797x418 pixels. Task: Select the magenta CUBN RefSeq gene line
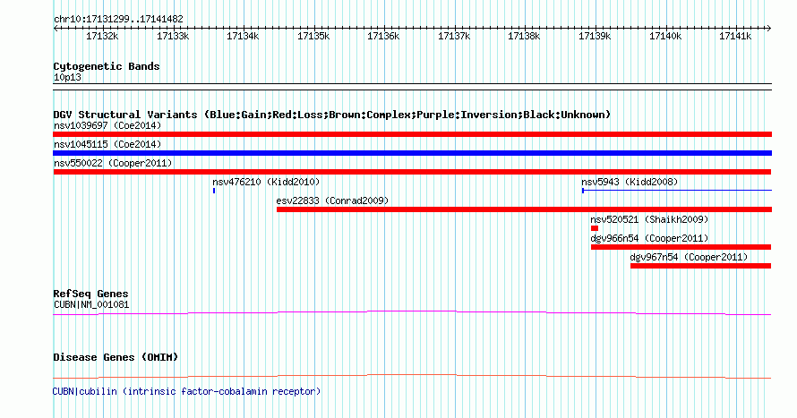(x=412, y=313)
